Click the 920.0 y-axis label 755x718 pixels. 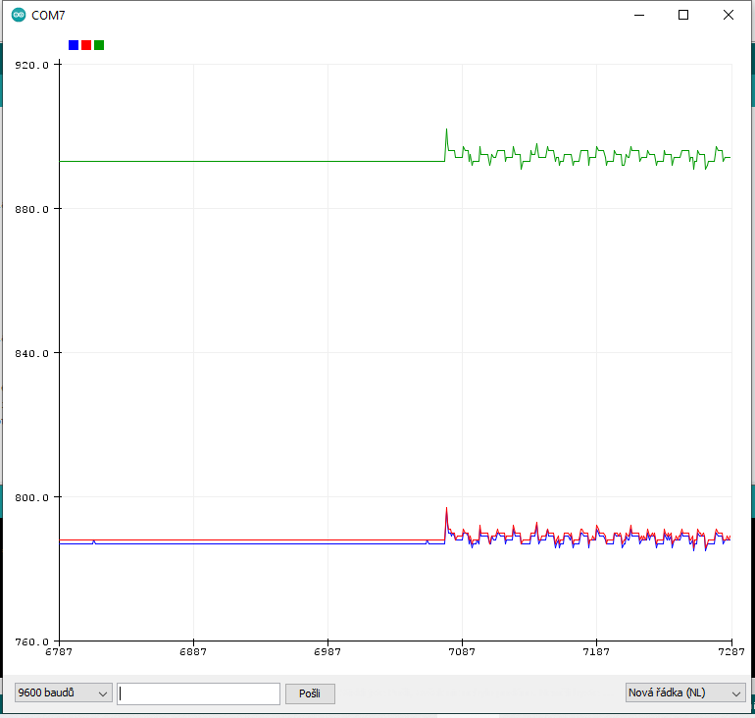tap(30, 65)
